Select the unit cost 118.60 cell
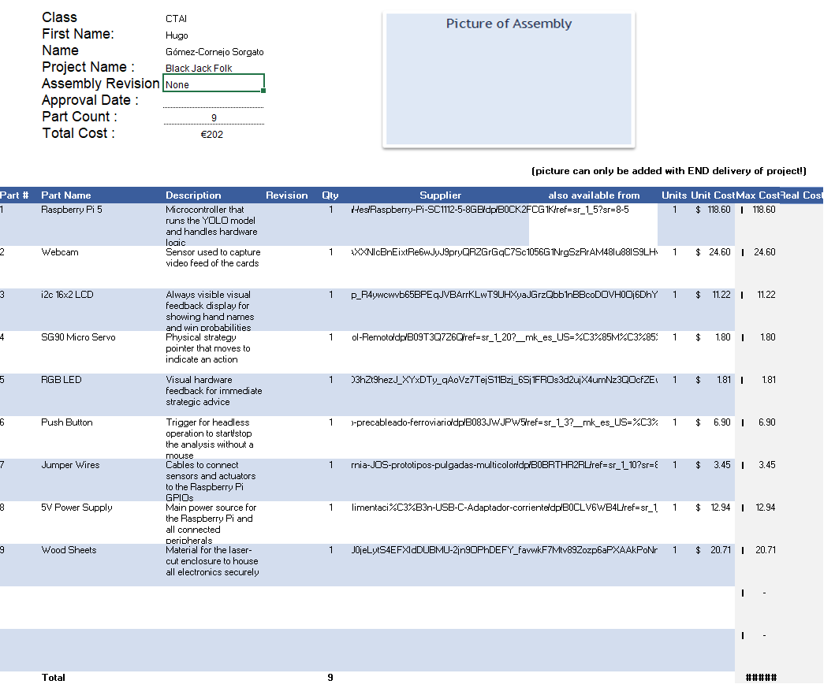Viewport: 835px width, 688px height. (713, 210)
